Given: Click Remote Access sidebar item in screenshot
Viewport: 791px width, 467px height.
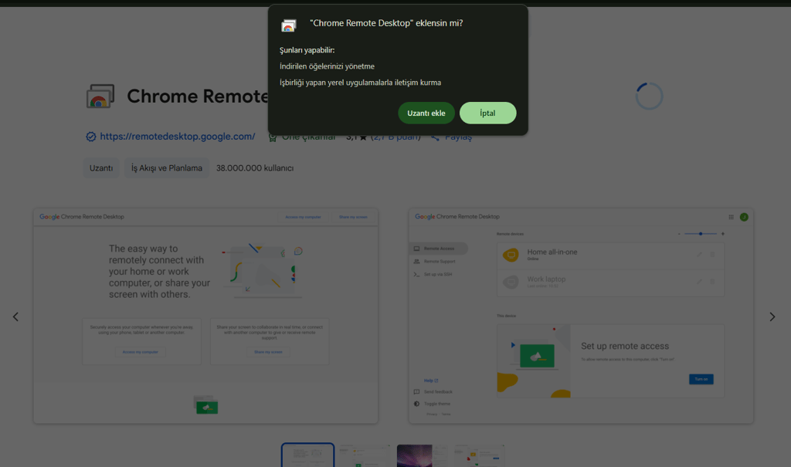Looking at the screenshot, I should click(439, 248).
